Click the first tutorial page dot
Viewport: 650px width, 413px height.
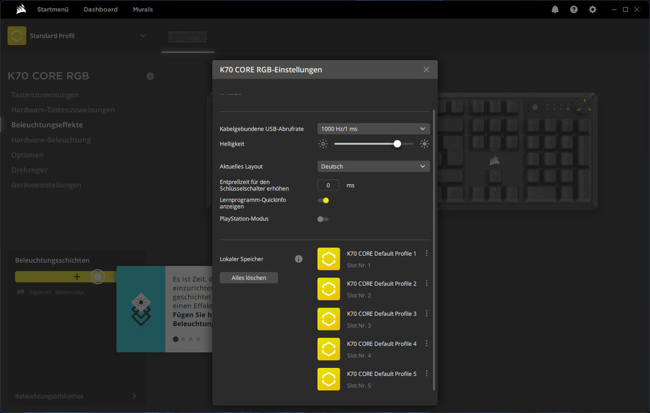176,339
